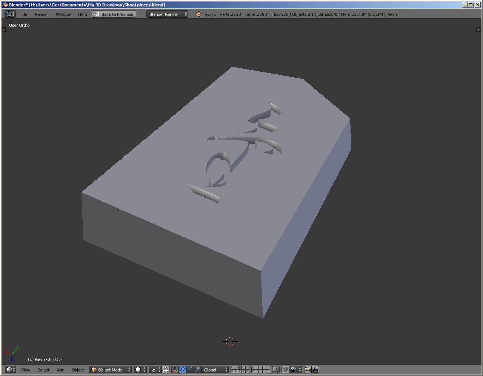Expand the tool shelf plus at left edge

point(4,29)
